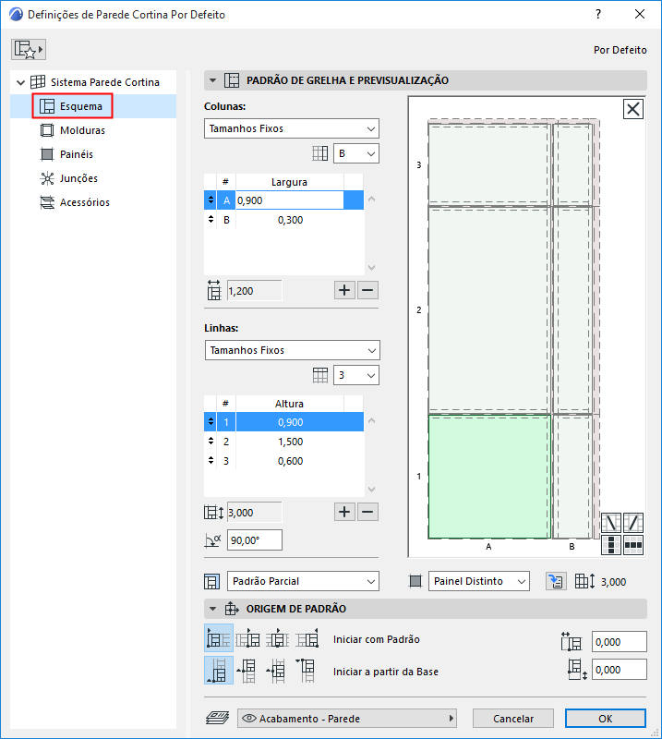Click the column A width field 0,900

click(289, 200)
